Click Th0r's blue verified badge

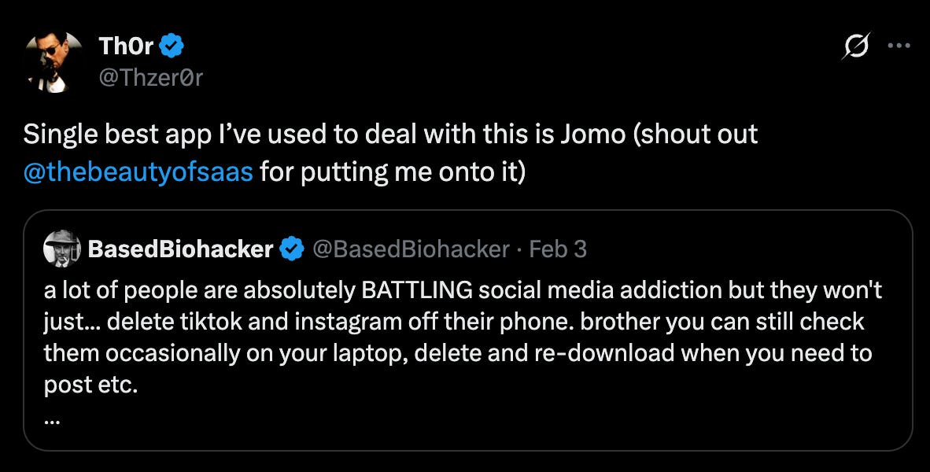(x=172, y=46)
